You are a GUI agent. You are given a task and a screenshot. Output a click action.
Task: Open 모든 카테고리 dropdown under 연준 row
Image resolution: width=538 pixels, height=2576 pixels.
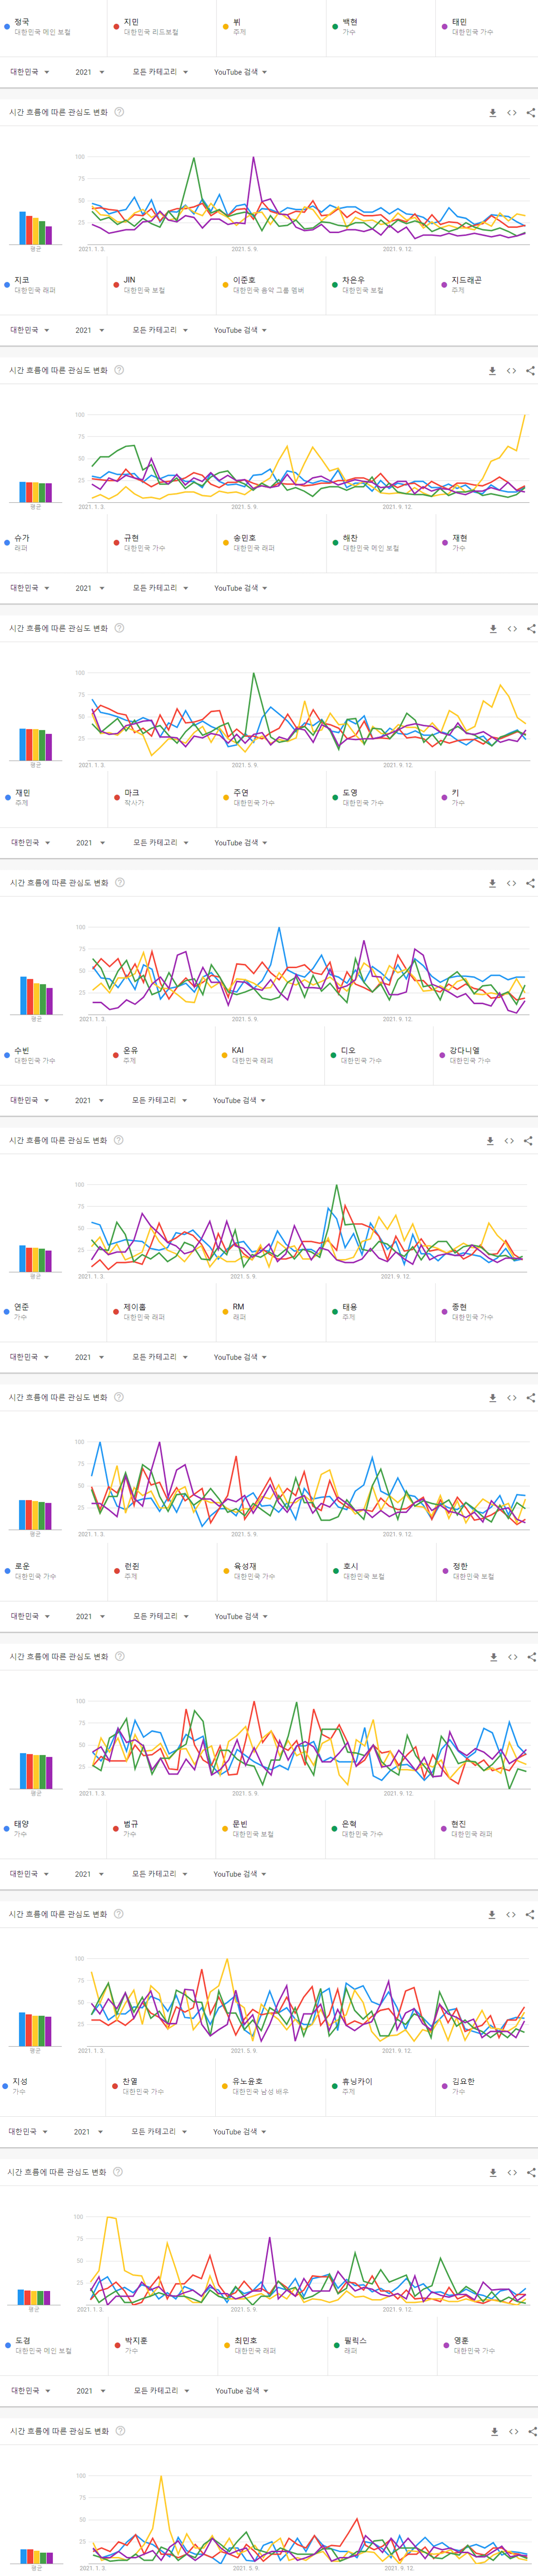(x=160, y=1357)
